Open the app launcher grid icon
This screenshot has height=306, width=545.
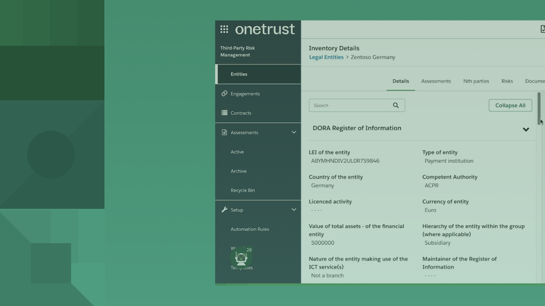click(224, 29)
